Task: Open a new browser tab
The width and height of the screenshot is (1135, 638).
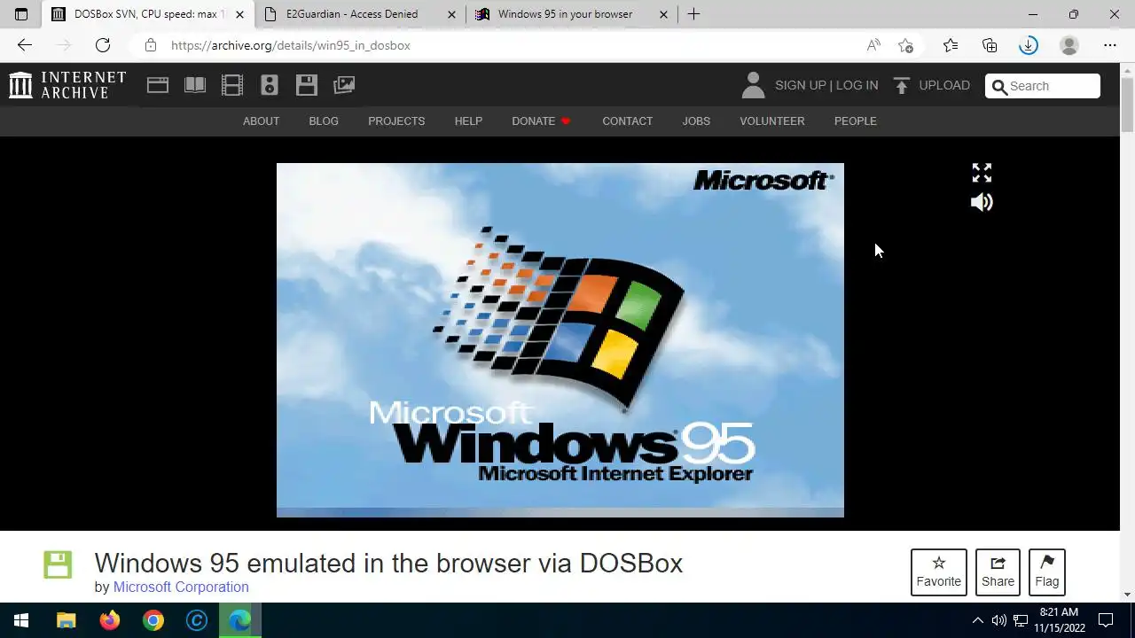Action: (694, 14)
